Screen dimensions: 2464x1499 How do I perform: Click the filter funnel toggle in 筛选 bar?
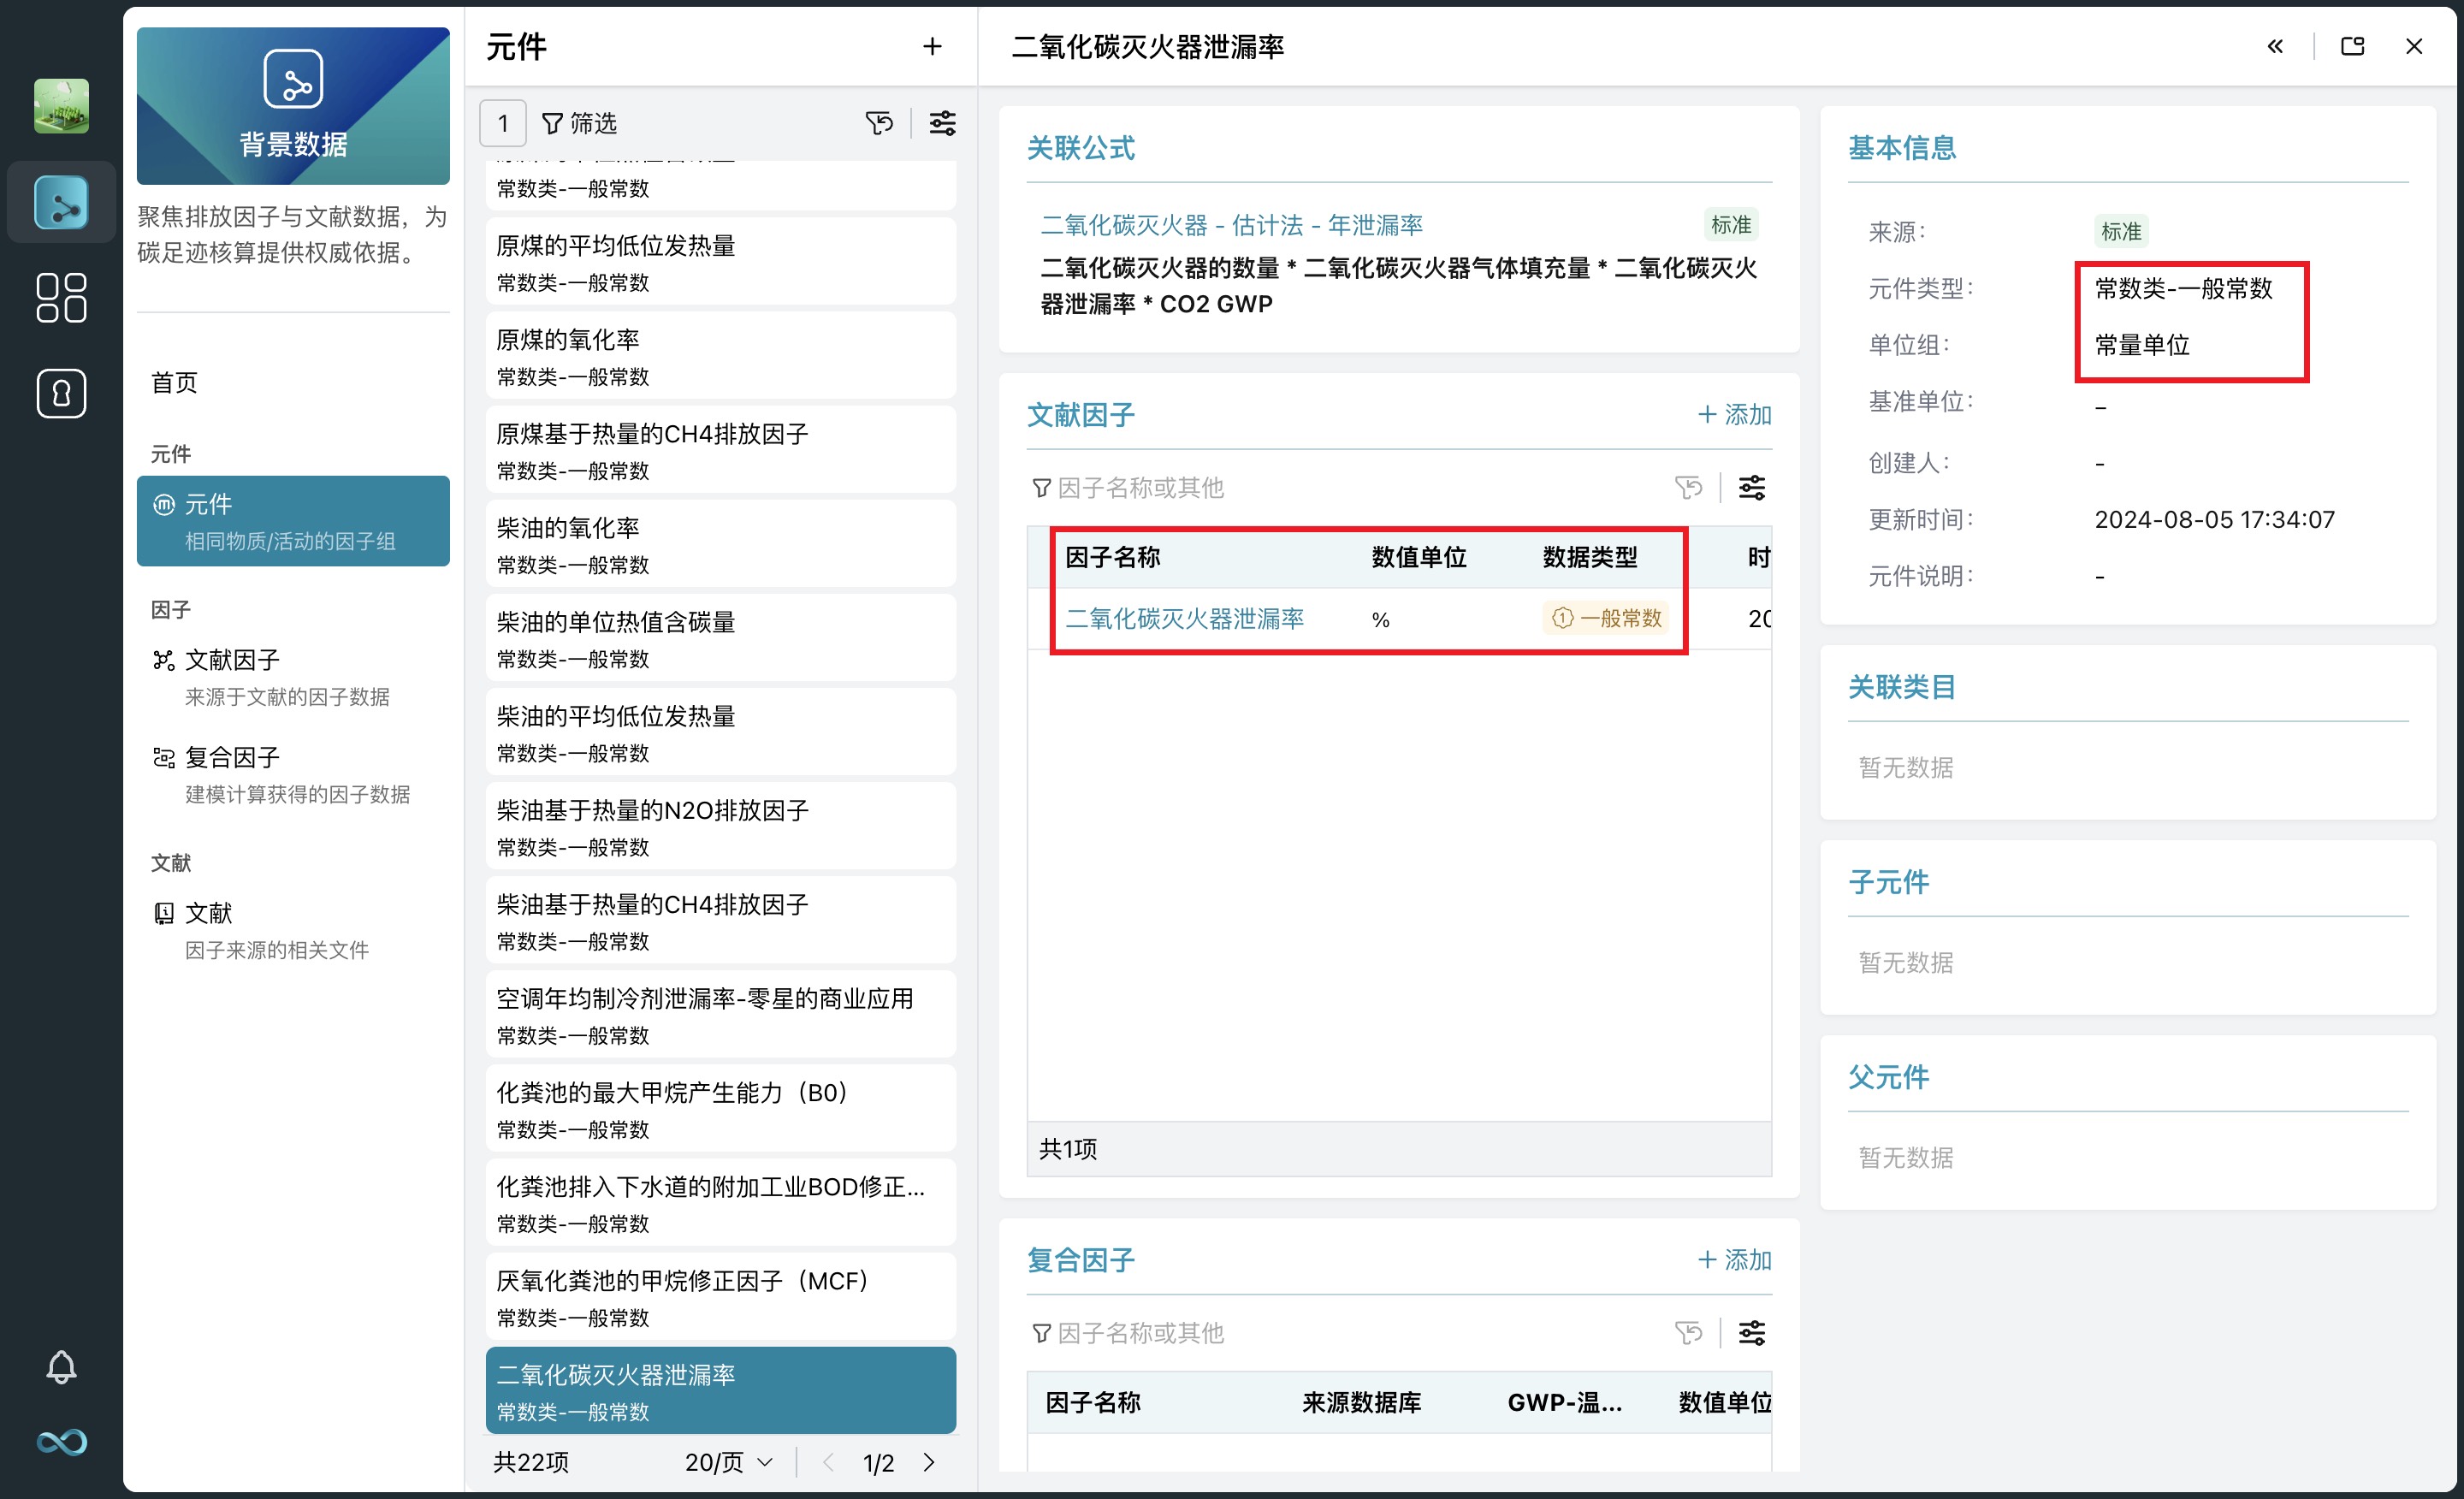pyautogui.click(x=553, y=123)
